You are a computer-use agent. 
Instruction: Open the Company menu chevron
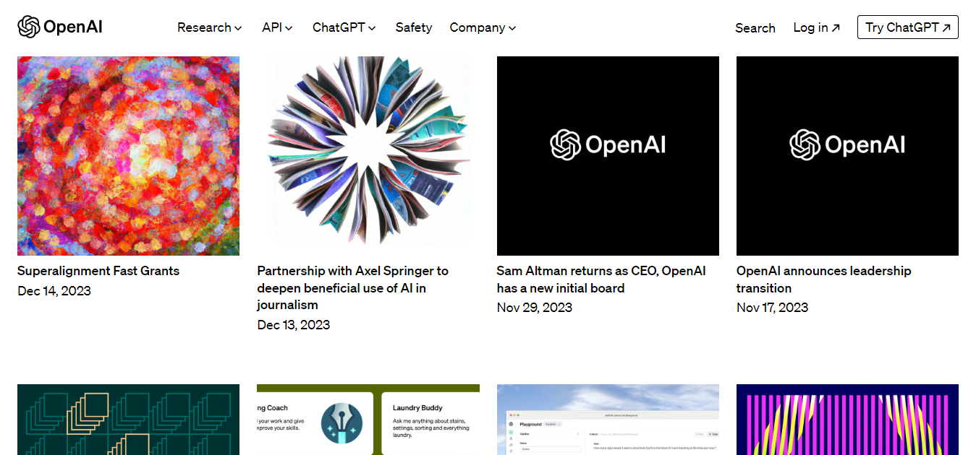click(x=512, y=28)
